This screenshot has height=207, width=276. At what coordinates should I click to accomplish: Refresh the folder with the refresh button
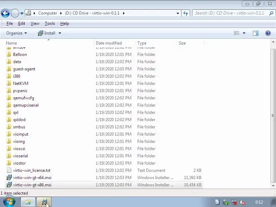pos(186,13)
